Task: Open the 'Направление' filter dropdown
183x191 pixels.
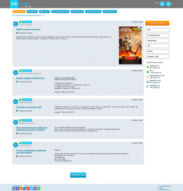Action: tap(157, 41)
